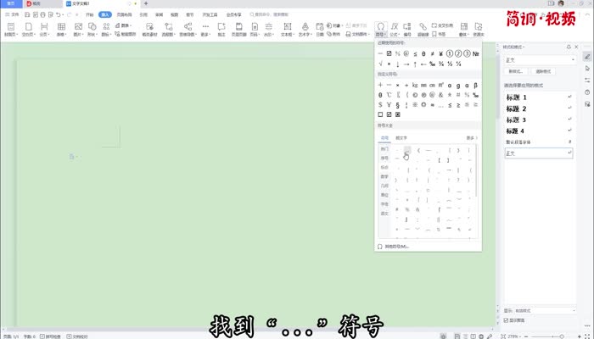Viewport: 594px width, 339px height.
Task: Click the More (更多) link in symbol panel
Action: [x=472, y=138]
